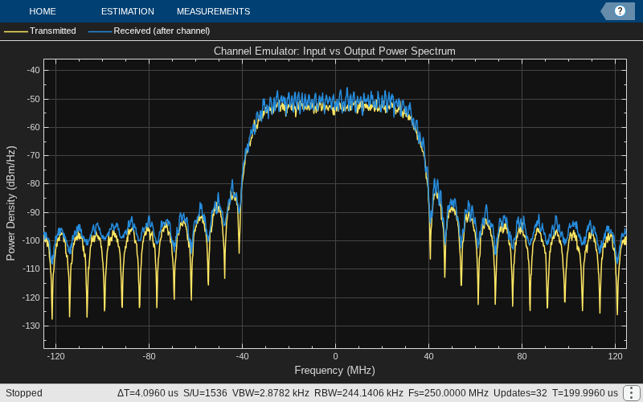Click the 120 frequency axis tick label
643x402 pixels.
615,356
